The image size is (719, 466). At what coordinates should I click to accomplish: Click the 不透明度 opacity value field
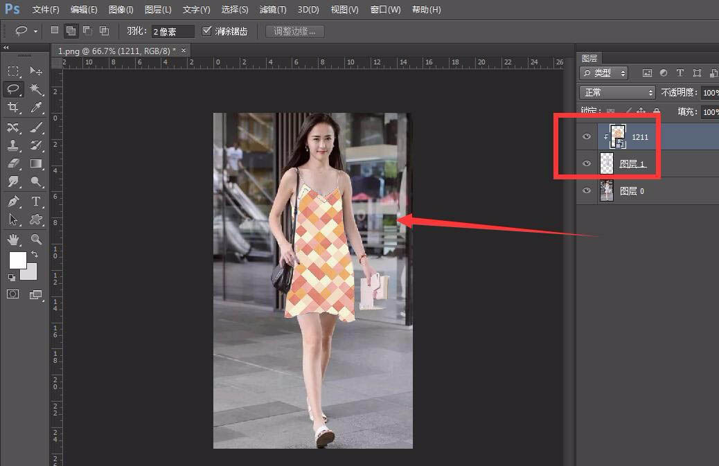pyautogui.click(x=710, y=93)
